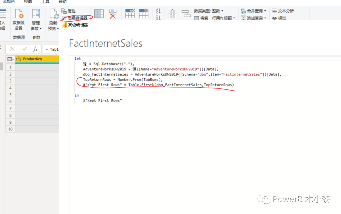Select row number 9 in the grid
This screenshot has height=214, width=341.
pyautogui.click(x=10, y=122)
